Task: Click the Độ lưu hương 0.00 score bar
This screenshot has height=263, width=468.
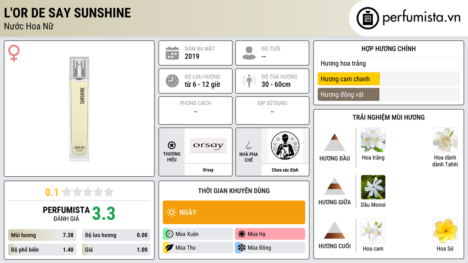Action: tap(116, 235)
